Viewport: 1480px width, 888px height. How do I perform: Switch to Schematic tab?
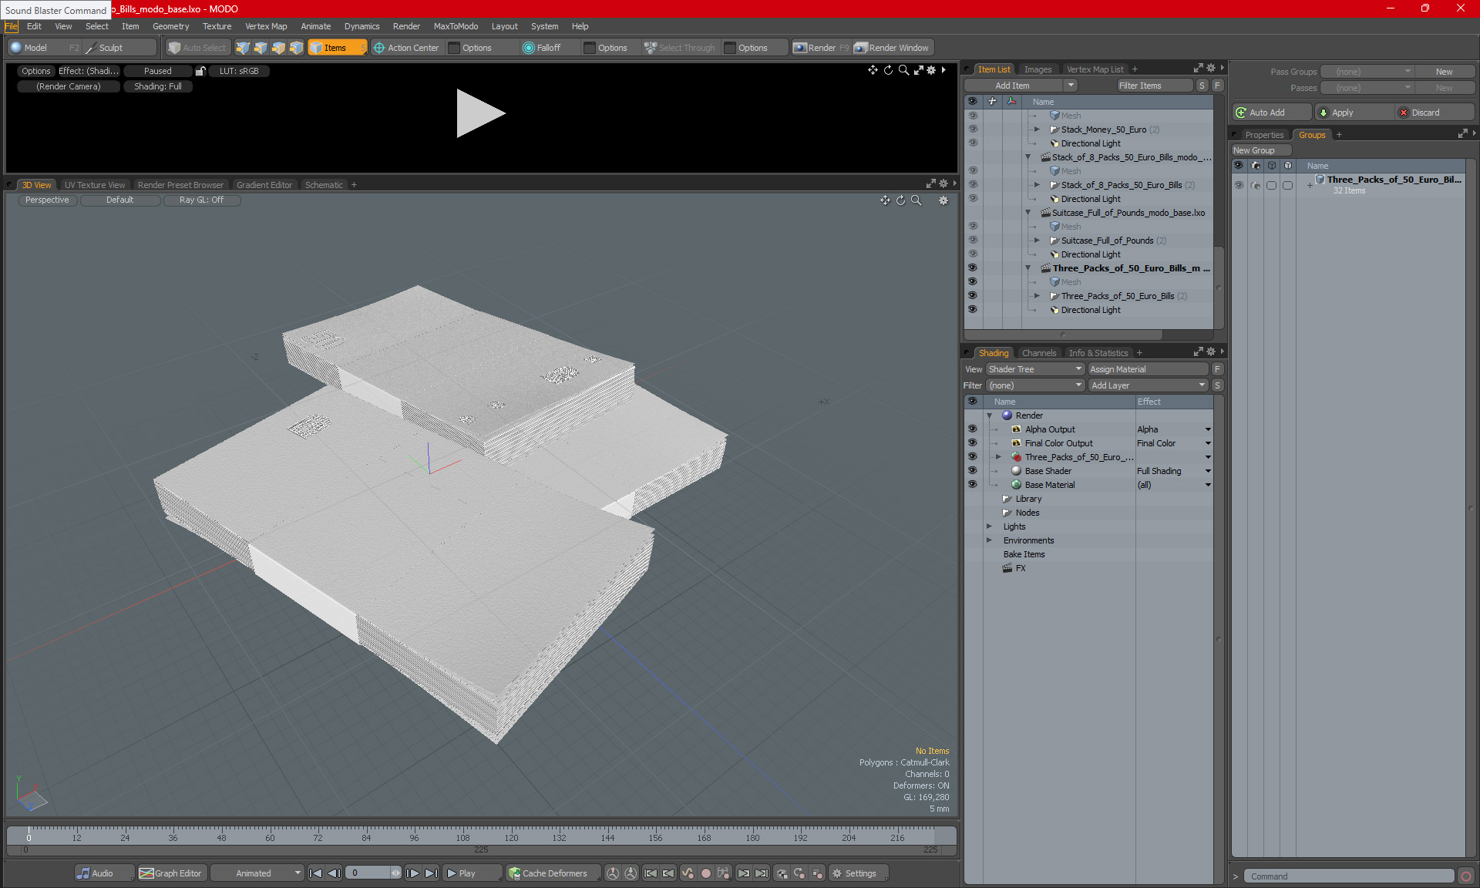pos(324,185)
